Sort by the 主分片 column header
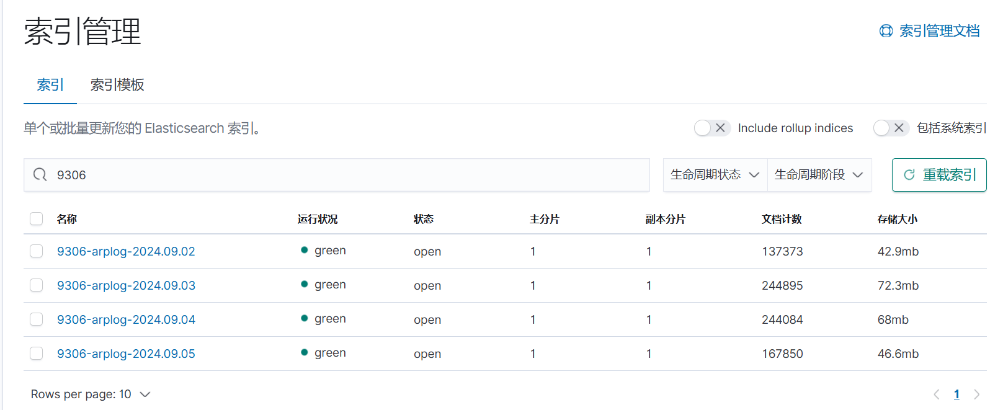1003x410 pixels. 545,219
